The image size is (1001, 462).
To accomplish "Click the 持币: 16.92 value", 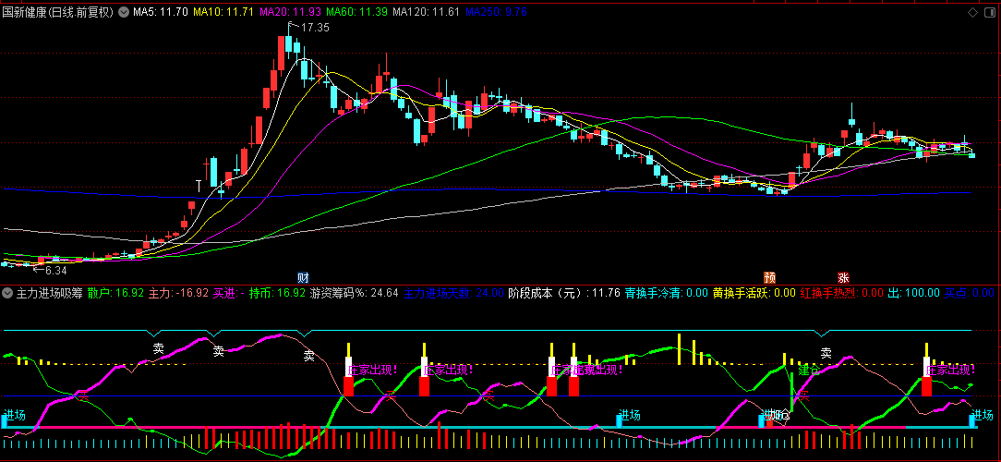I will tap(276, 293).
